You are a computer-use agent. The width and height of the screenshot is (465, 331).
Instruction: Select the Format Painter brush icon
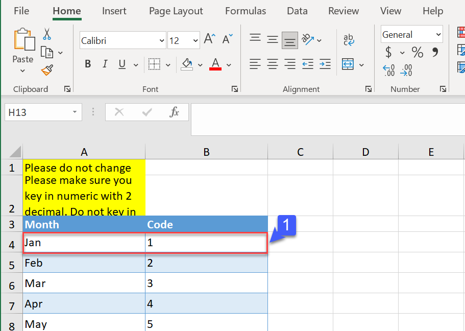(47, 69)
